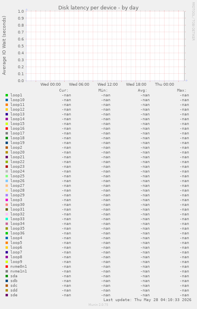This screenshot has height=309, width=197.
Task: Click the legend label loop15
Action: [x=17, y=124]
